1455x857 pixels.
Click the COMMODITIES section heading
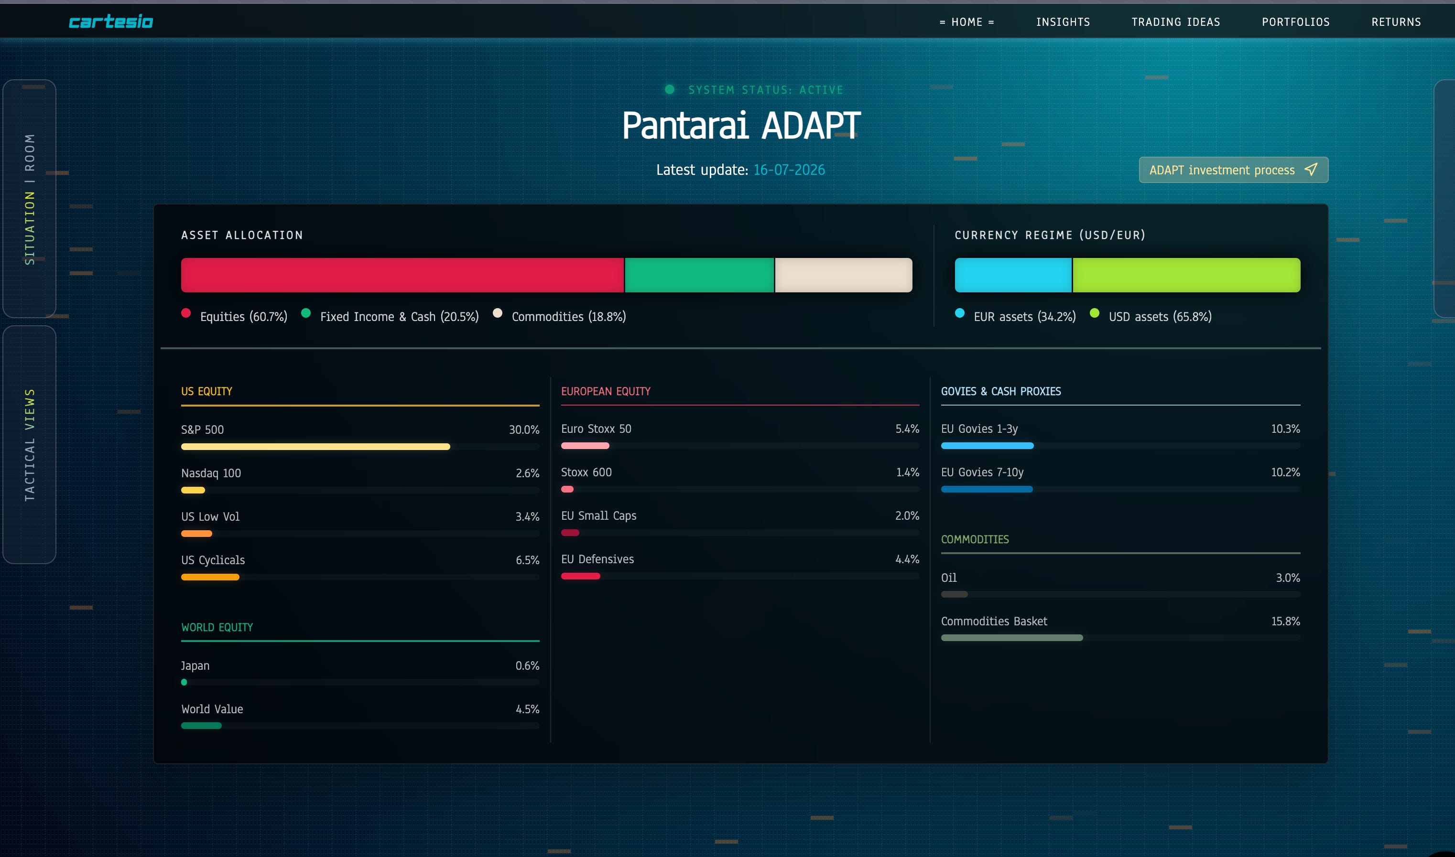[975, 539]
